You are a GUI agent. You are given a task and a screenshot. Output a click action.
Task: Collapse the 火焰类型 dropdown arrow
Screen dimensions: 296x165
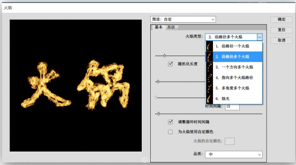pos(259,37)
